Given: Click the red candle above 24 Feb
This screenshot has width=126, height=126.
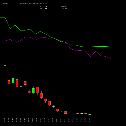Looking at the screenshot, I should coord(41,96).
